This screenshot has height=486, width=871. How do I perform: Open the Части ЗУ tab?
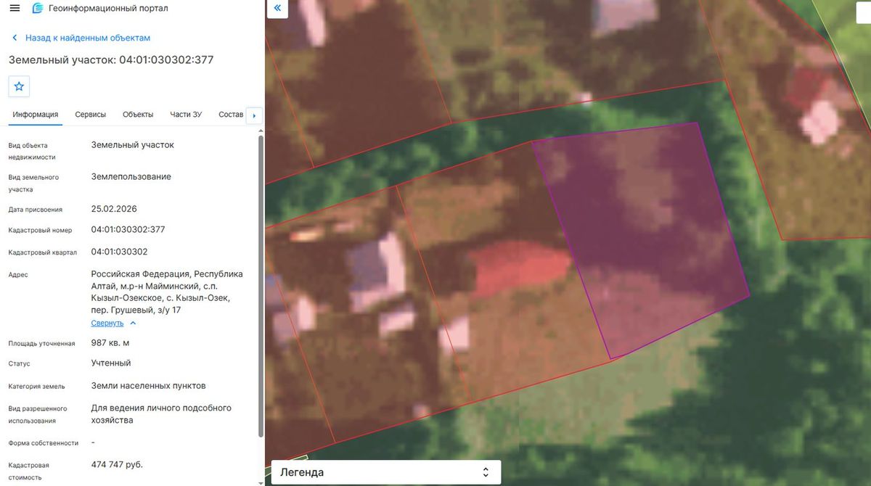tap(186, 115)
